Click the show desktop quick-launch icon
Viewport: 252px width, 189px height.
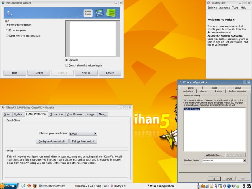[23, 186]
